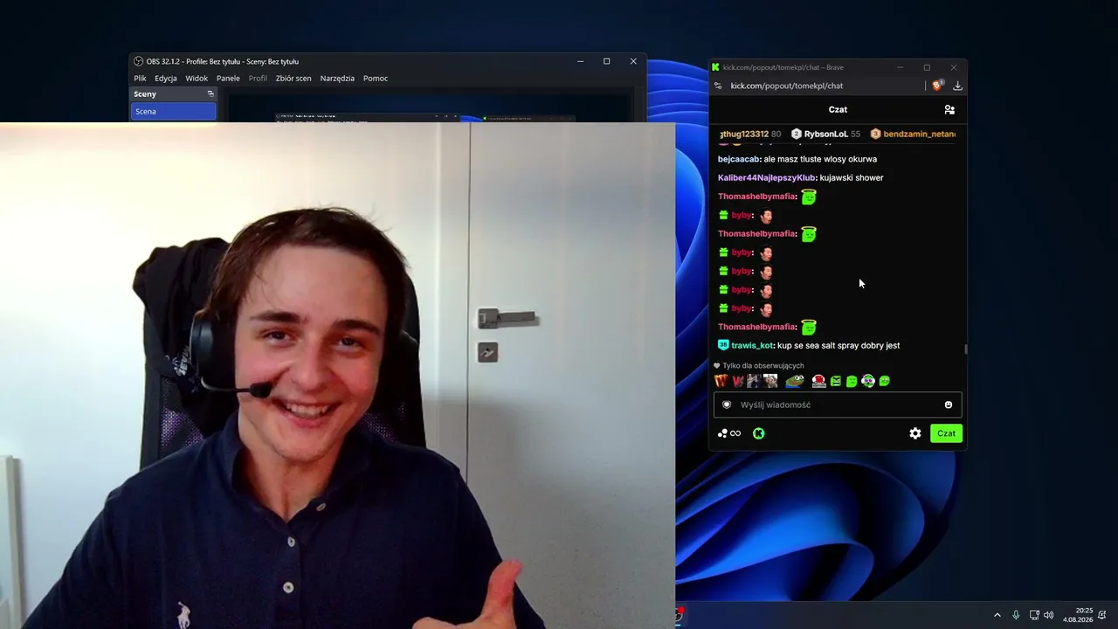Open site settings icon in the address bar
Image resolution: width=1118 pixels, height=629 pixels.
coord(718,86)
